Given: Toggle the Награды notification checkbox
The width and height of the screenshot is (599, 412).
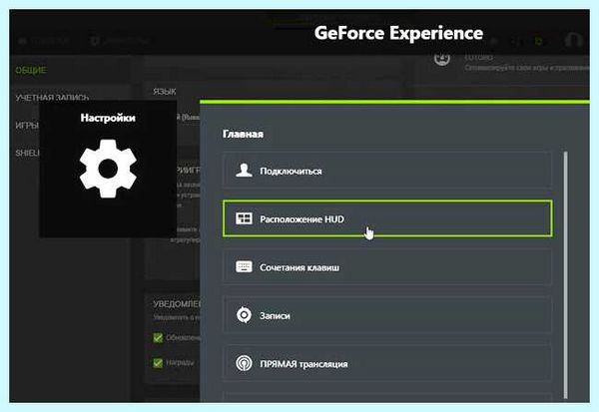Looking at the screenshot, I should [158, 362].
